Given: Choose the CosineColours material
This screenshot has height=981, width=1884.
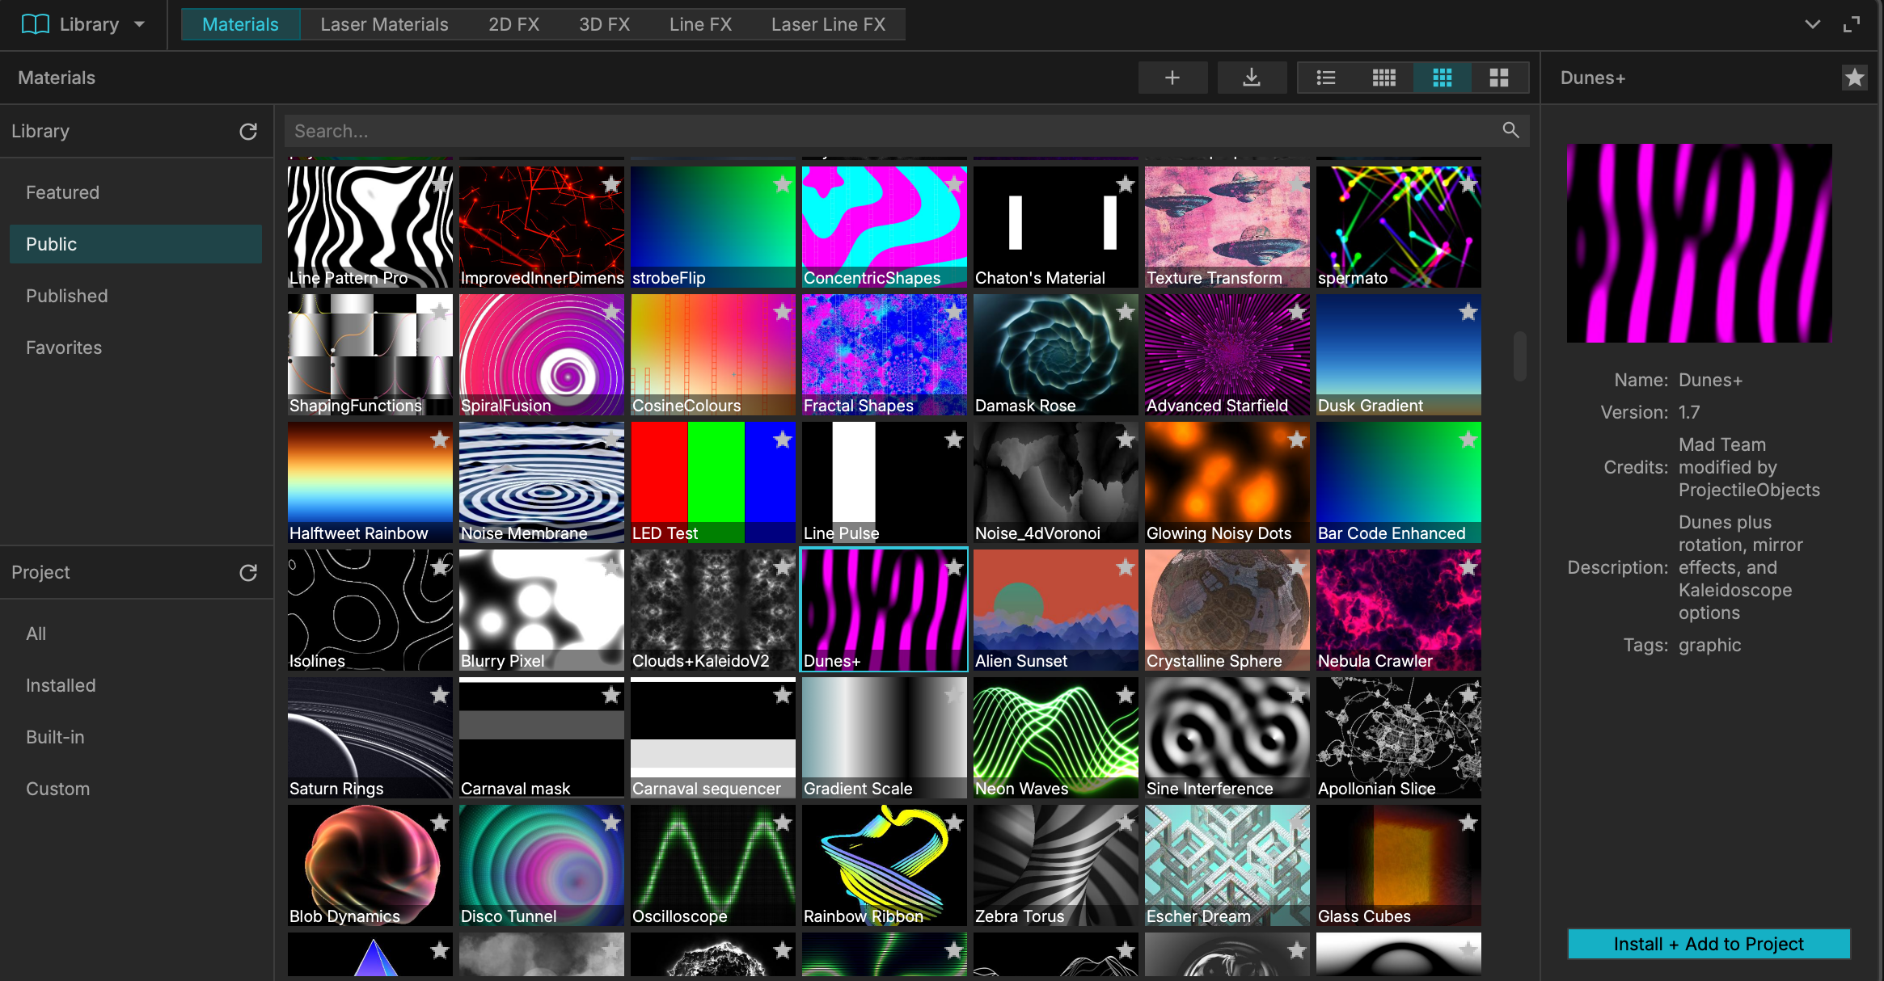Looking at the screenshot, I should [x=713, y=355].
